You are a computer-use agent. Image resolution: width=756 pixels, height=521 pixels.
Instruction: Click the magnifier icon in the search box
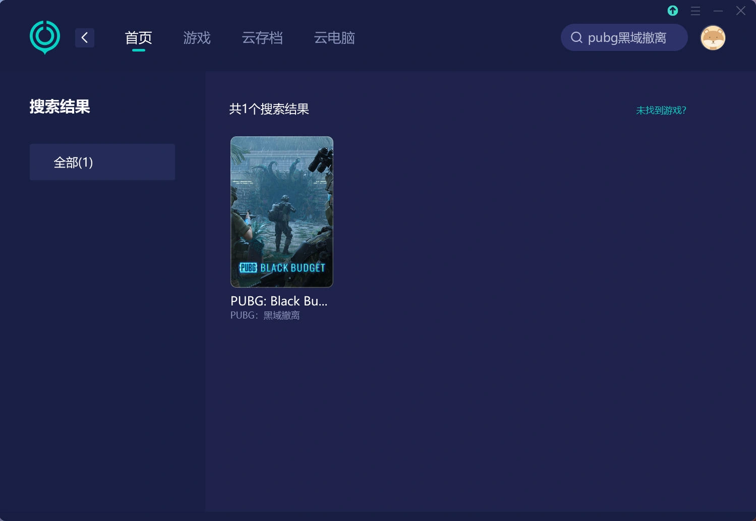[x=576, y=38]
